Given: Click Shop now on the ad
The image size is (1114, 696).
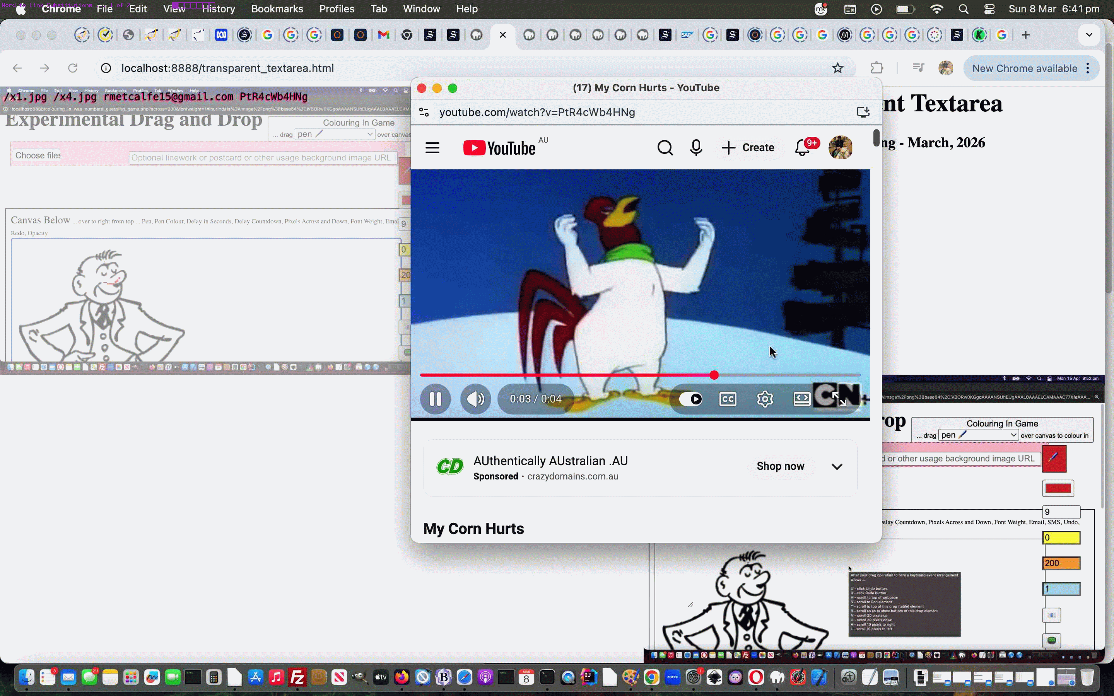Looking at the screenshot, I should tap(780, 466).
